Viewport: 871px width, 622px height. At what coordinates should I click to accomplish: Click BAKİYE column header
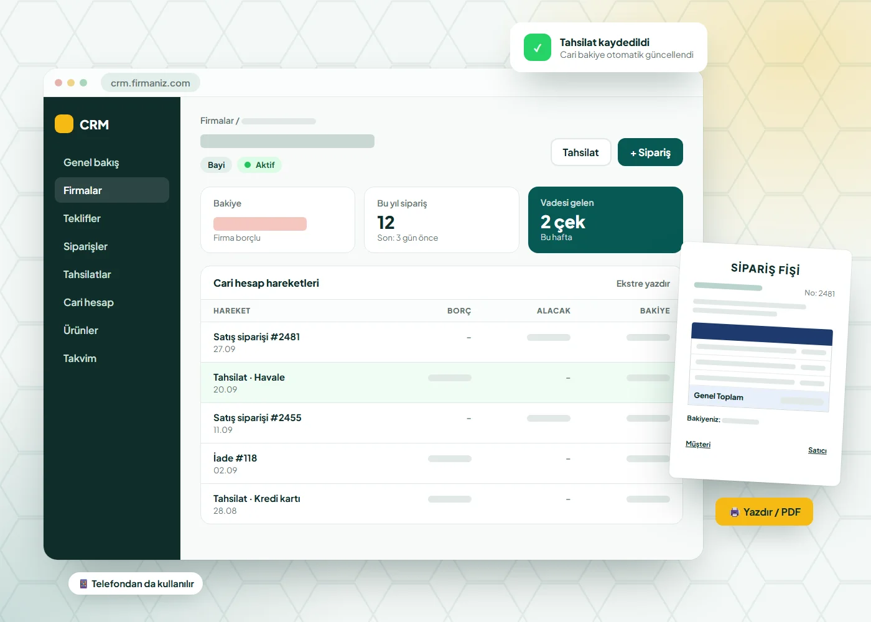coord(655,311)
